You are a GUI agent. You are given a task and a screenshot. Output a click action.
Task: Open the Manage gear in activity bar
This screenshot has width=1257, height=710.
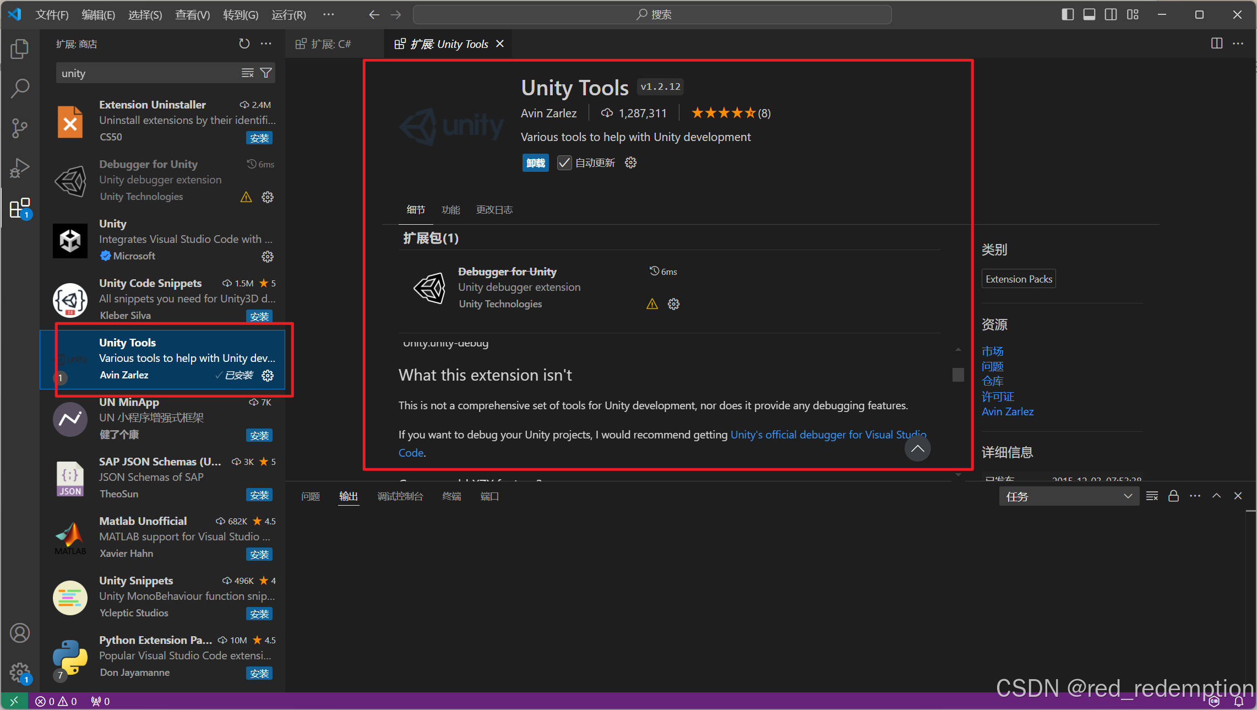[x=20, y=673]
